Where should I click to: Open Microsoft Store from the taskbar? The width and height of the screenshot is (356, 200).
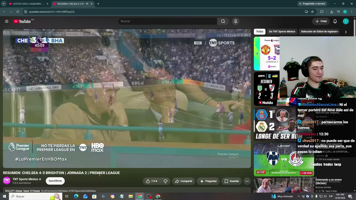[x=94, y=196]
